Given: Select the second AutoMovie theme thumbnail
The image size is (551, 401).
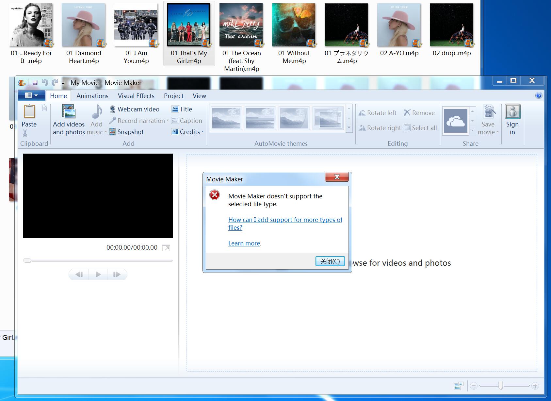Looking at the screenshot, I should coord(260,118).
